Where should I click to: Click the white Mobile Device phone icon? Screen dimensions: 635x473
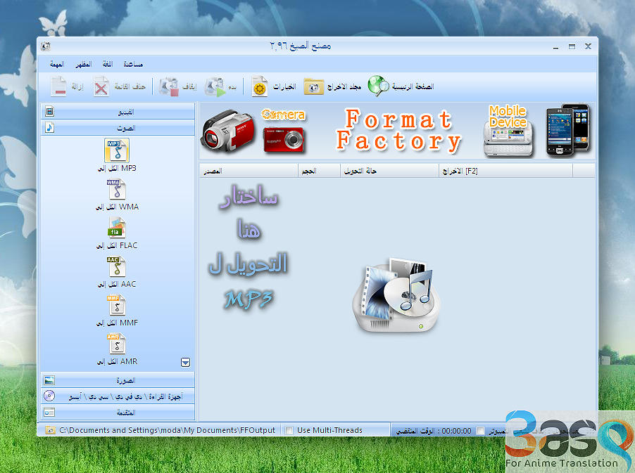point(509,141)
